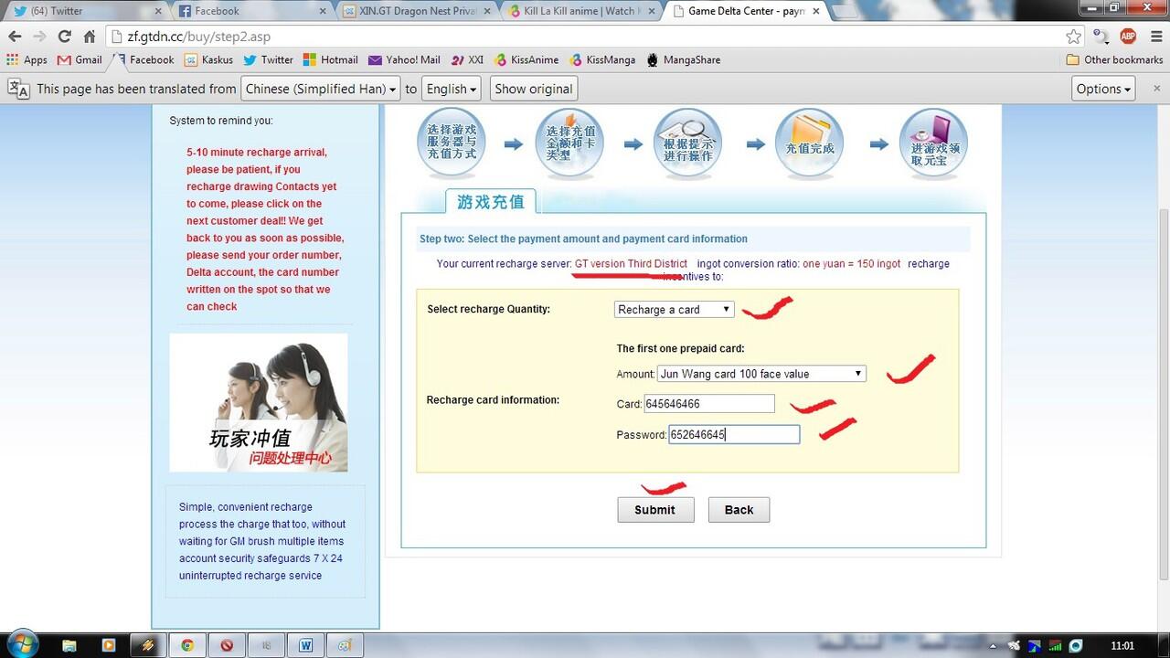Select the 游戏充值 page tab
The image size is (1170, 658).
pos(491,201)
